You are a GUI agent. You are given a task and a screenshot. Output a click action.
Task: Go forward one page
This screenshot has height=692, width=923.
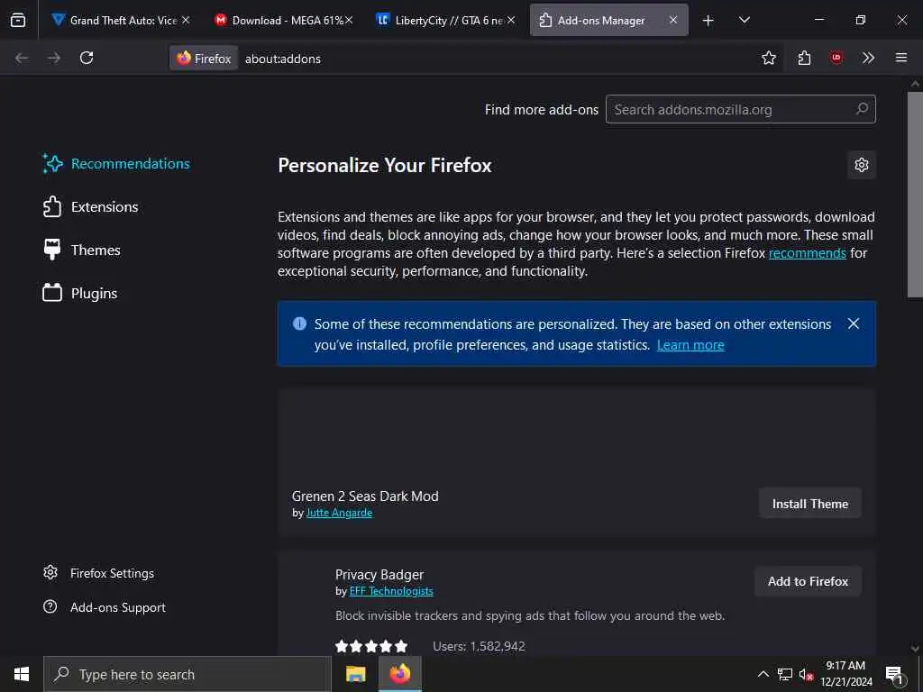tap(54, 58)
